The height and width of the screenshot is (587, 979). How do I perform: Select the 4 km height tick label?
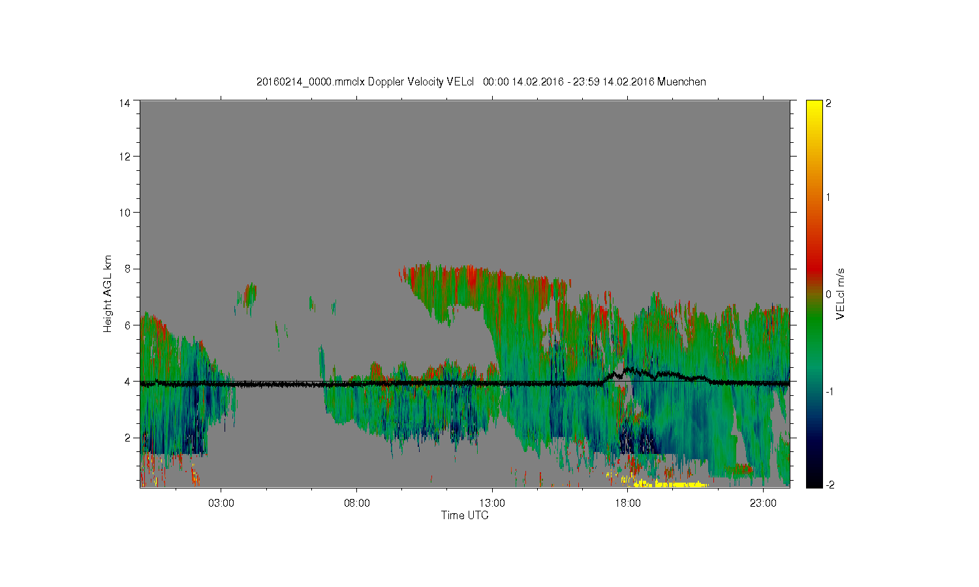128,381
